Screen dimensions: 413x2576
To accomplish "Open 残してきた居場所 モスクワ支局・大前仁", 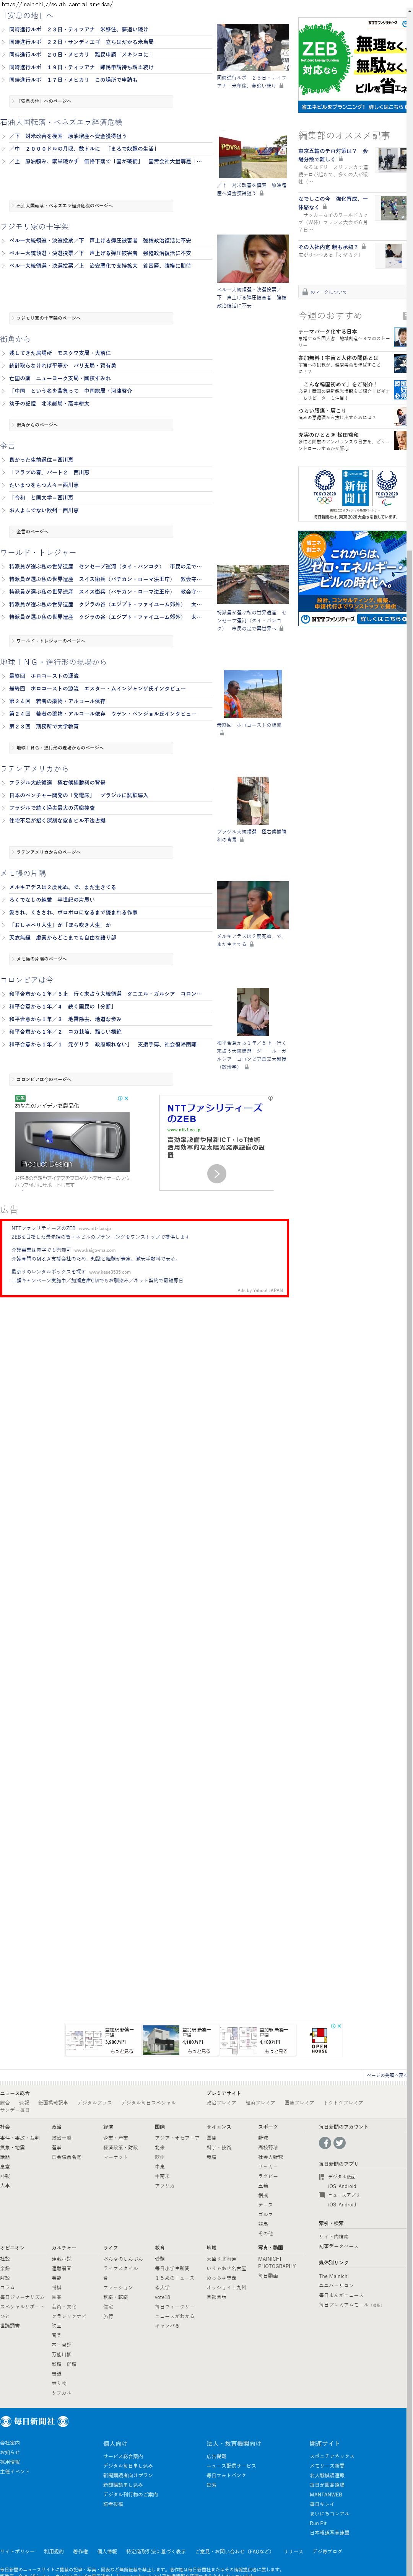I will [x=60, y=353].
